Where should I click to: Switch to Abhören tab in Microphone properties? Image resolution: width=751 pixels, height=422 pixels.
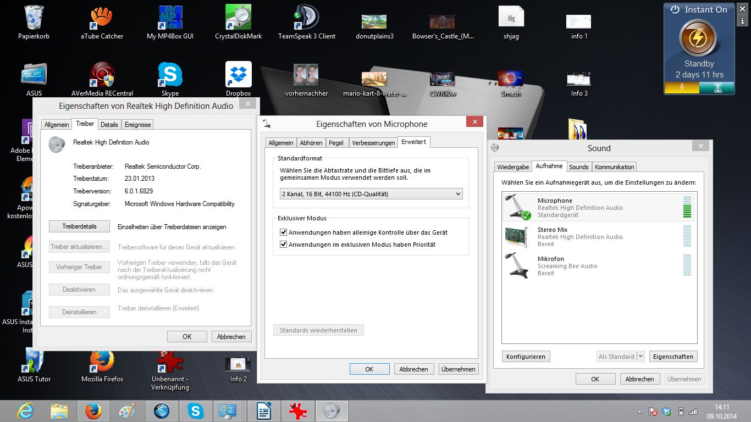(311, 142)
